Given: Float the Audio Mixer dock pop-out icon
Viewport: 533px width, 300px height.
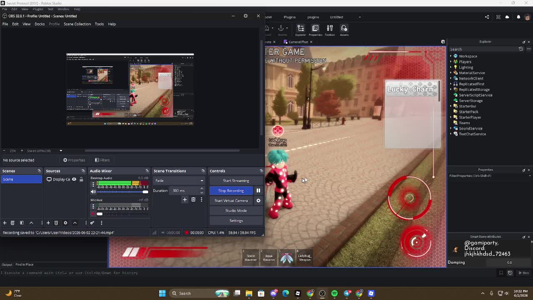Looking at the screenshot, I should pyautogui.click(x=147, y=171).
